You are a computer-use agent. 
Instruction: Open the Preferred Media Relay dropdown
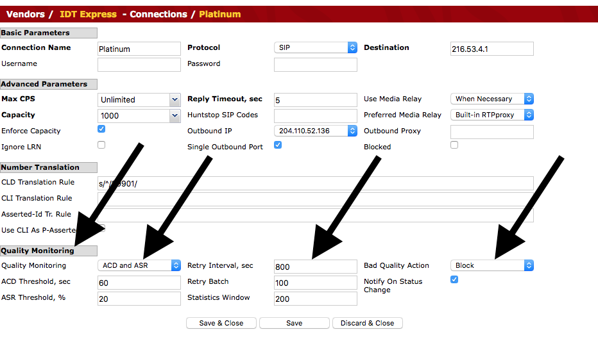point(491,115)
